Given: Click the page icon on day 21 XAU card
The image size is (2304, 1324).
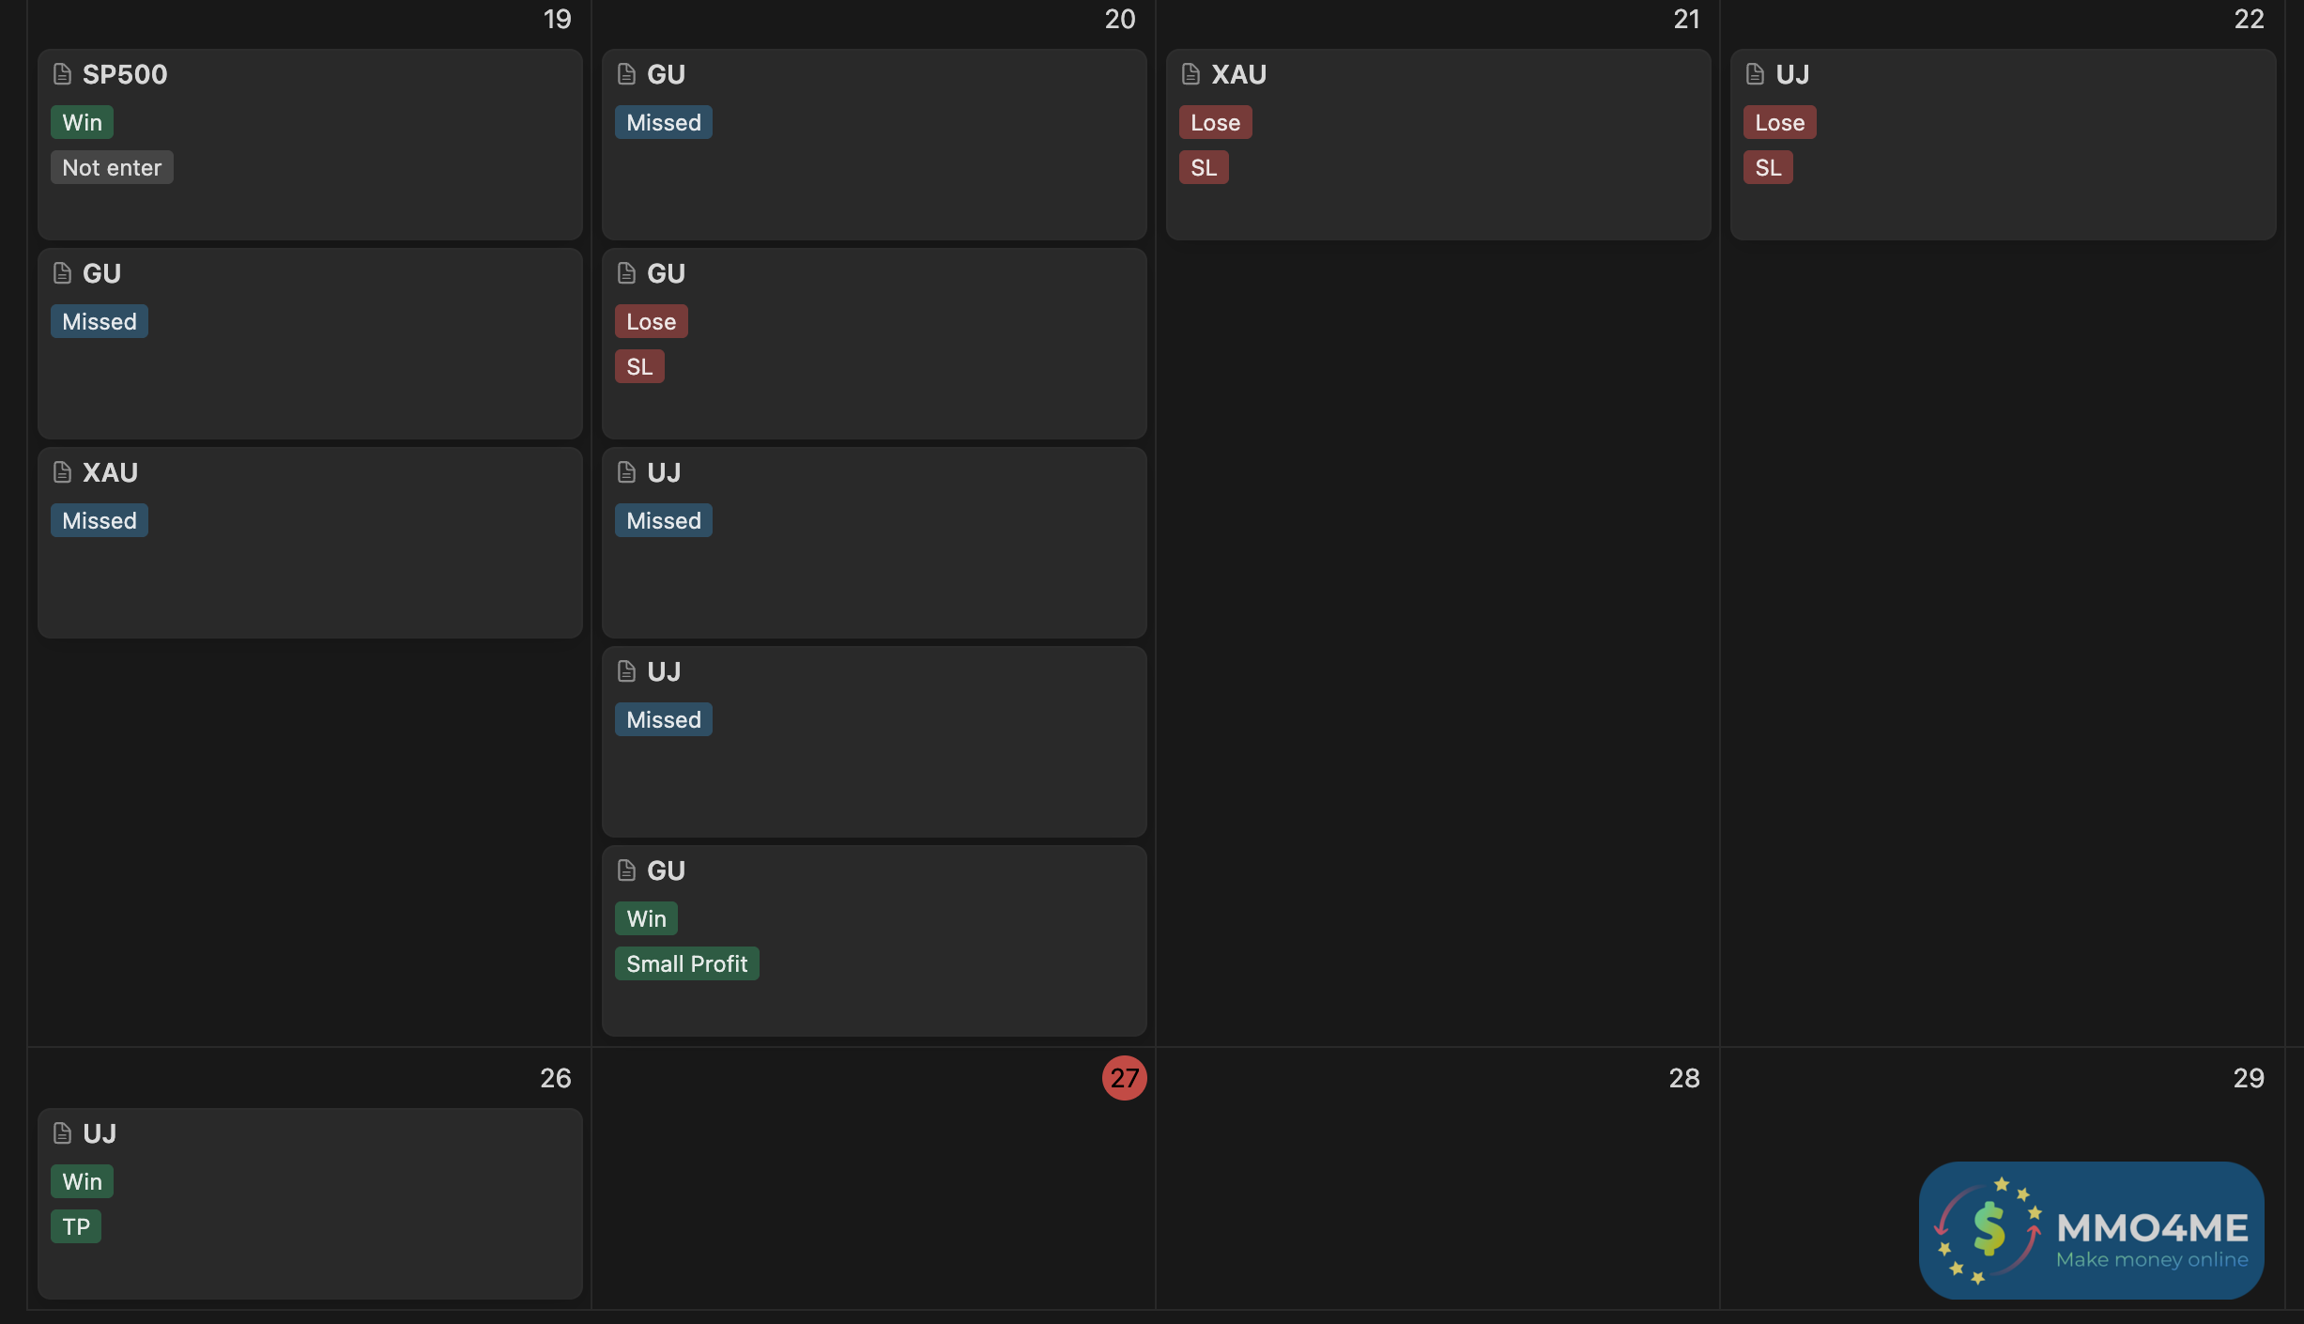Looking at the screenshot, I should tap(1190, 74).
